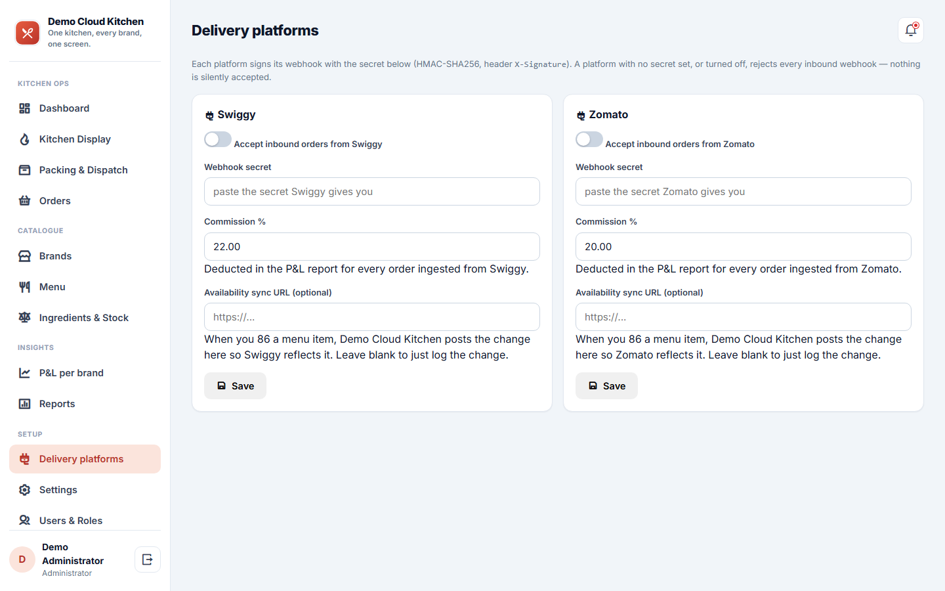Click the Orders basket icon
The width and height of the screenshot is (945, 591).
pos(25,201)
